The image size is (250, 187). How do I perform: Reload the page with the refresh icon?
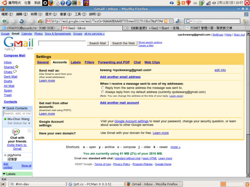click(22, 21)
